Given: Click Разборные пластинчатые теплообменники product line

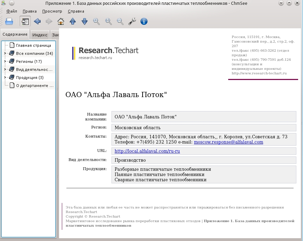Looking at the screenshot, I should tap(163, 169).
